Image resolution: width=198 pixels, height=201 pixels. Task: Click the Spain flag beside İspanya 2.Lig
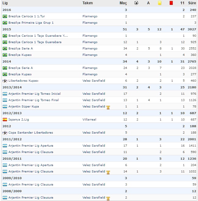[x=5, y=120]
